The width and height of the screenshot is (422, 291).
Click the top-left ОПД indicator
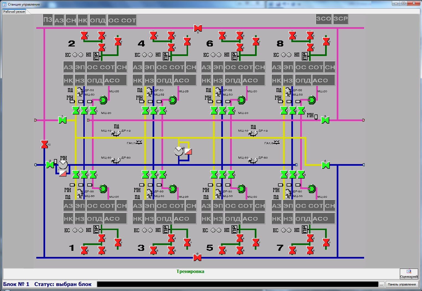pyautogui.click(x=98, y=20)
